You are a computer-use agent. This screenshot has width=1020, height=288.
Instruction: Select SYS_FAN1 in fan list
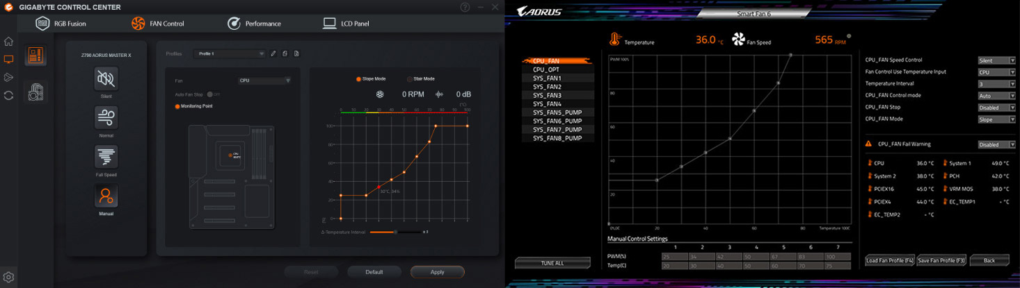coord(558,78)
